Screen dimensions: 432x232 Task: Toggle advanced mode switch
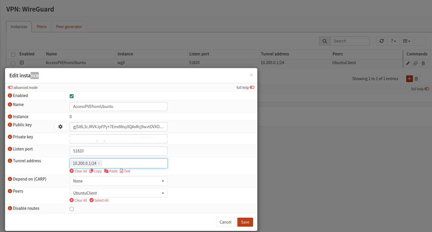(10, 87)
